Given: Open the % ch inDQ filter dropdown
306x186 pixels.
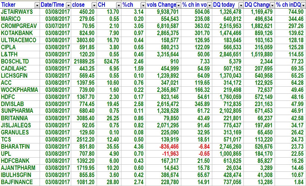Looking at the screenshot, I should tap(303, 5).
